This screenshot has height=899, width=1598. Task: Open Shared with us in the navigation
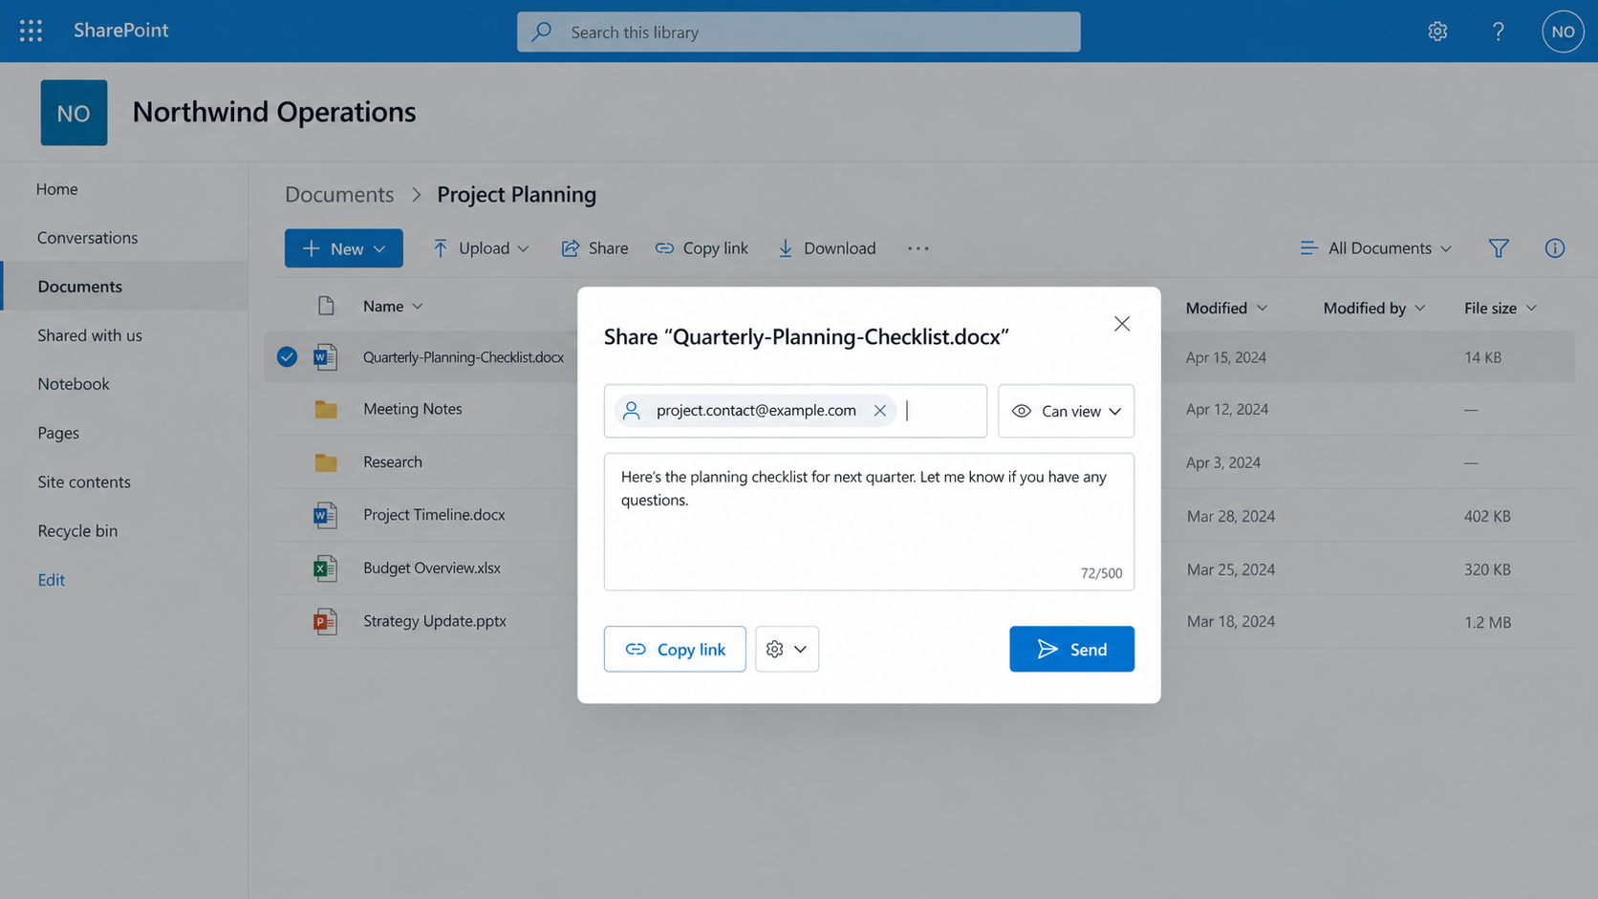(x=90, y=335)
